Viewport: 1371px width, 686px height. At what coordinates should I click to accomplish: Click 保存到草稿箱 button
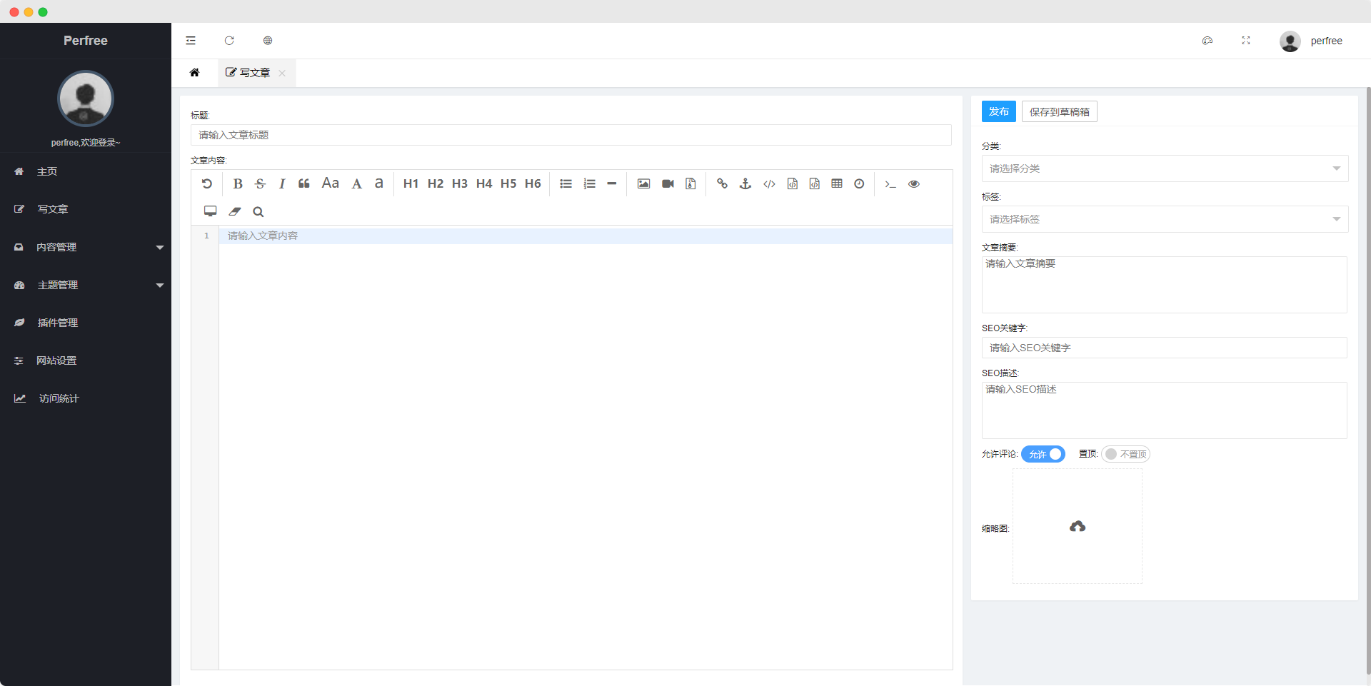click(x=1059, y=111)
